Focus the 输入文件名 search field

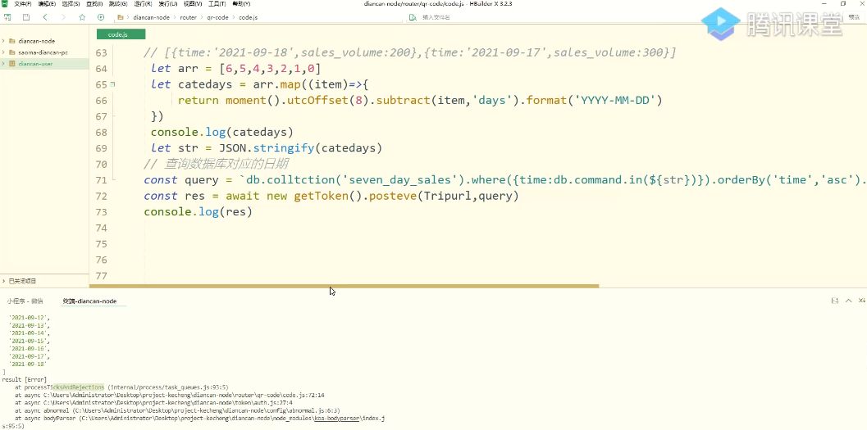tap(437, 18)
